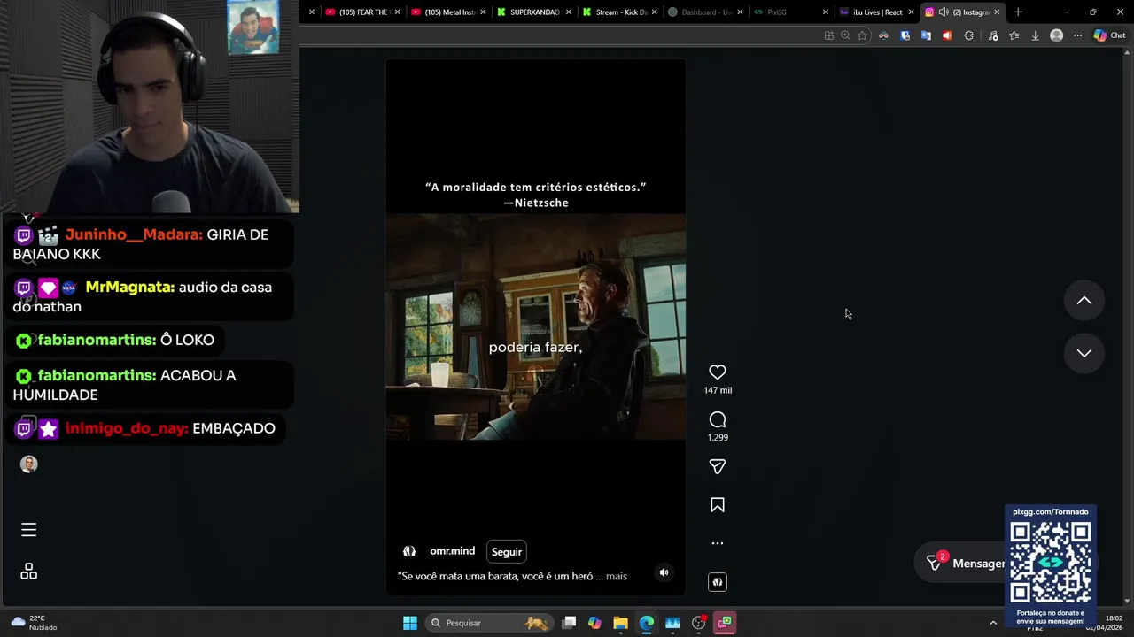Open the reel's three-dot more options
Viewport: 1134px width, 637px height.
point(718,543)
